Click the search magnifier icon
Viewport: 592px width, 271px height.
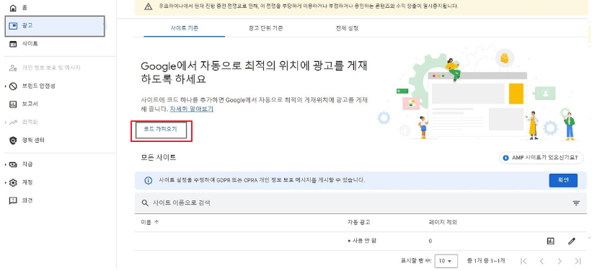coord(145,203)
